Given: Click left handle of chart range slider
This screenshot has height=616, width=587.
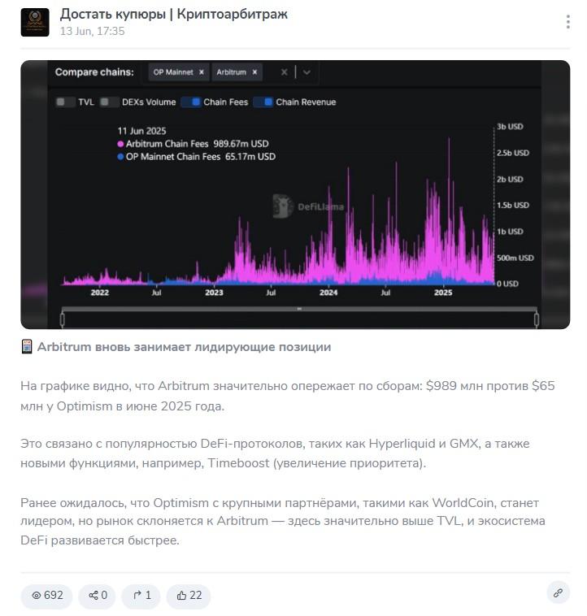Looking at the screenshot, I should point(63,319).
